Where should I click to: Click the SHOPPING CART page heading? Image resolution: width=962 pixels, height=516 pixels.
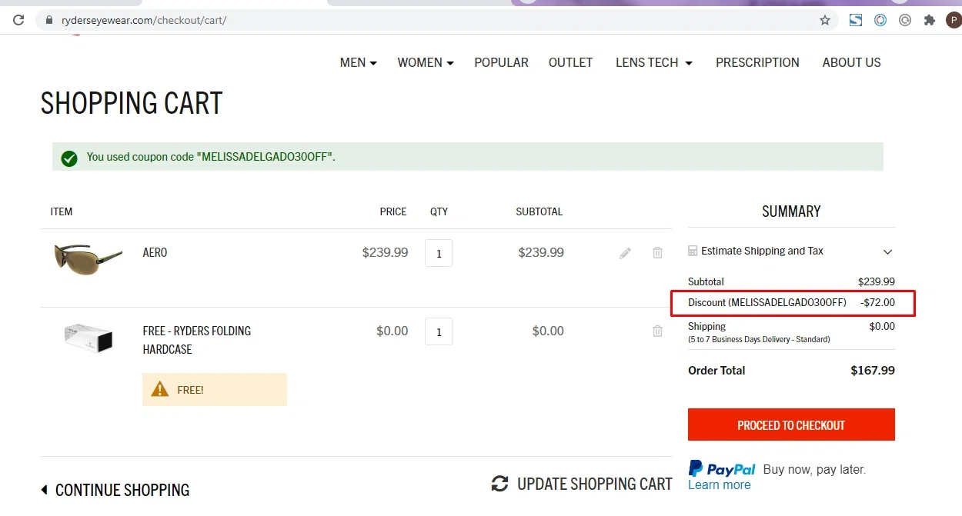tap(132, 103)
